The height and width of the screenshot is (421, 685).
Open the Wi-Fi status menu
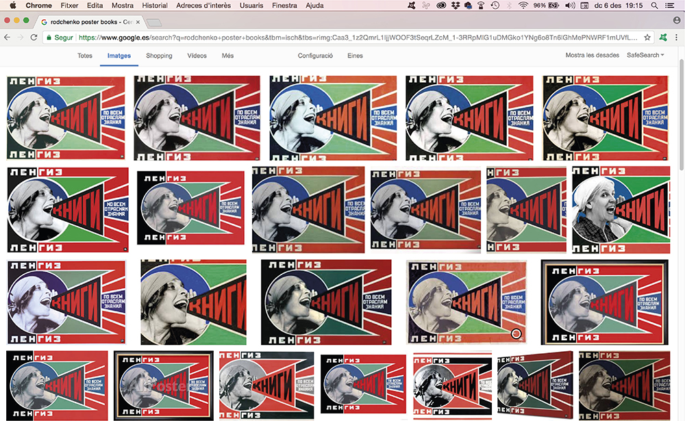(x=523, y=5)
